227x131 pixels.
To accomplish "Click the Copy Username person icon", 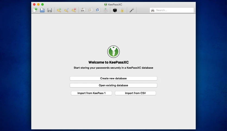I will tap(83, 10).
